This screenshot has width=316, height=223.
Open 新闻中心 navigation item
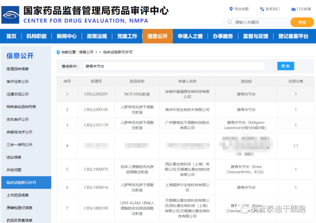pyautogui.click(x=67, y=36)
